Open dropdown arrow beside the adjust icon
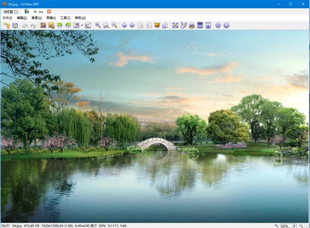The height and width of the screenshot is (228, 310). click(x=82, y=26)
